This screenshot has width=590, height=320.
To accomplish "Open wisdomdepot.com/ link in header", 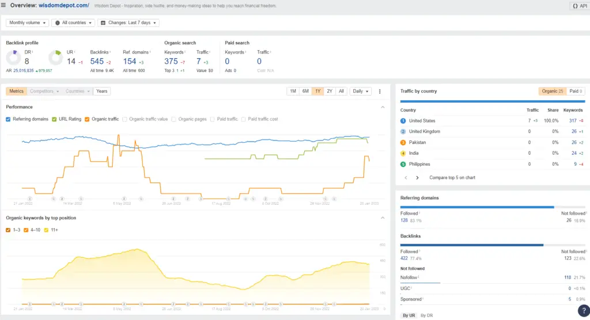I will 63,5.
